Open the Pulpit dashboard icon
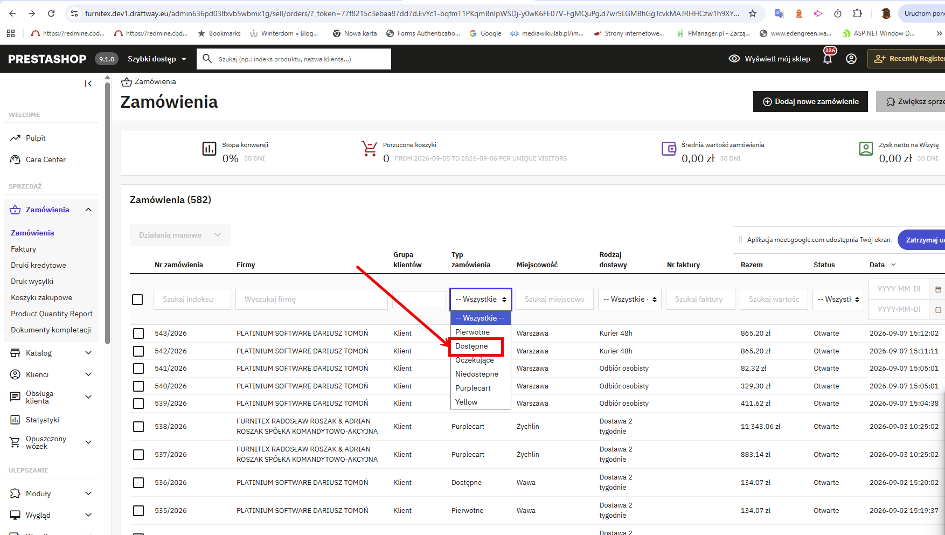The image size is (945, 535). (15, 138)
